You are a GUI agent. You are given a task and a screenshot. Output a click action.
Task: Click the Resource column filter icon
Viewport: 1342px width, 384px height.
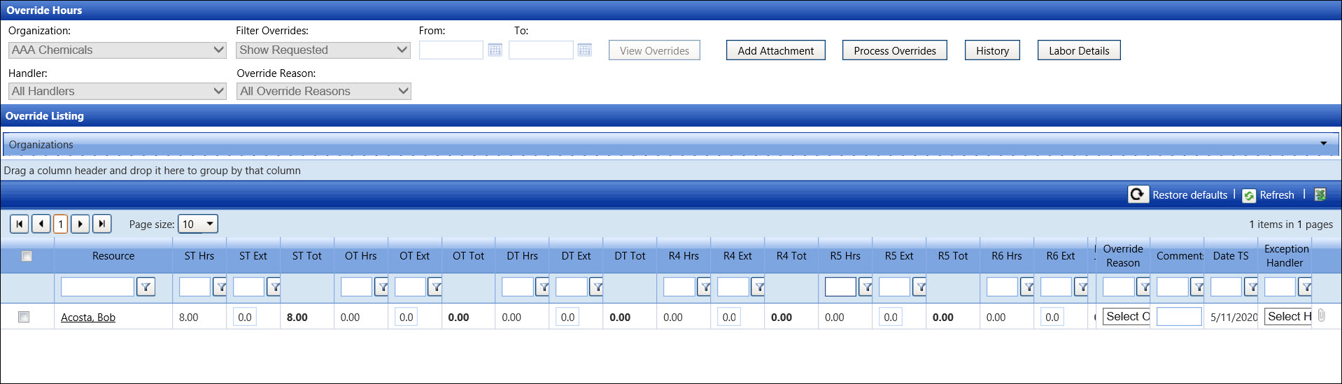tap(146, 287)
